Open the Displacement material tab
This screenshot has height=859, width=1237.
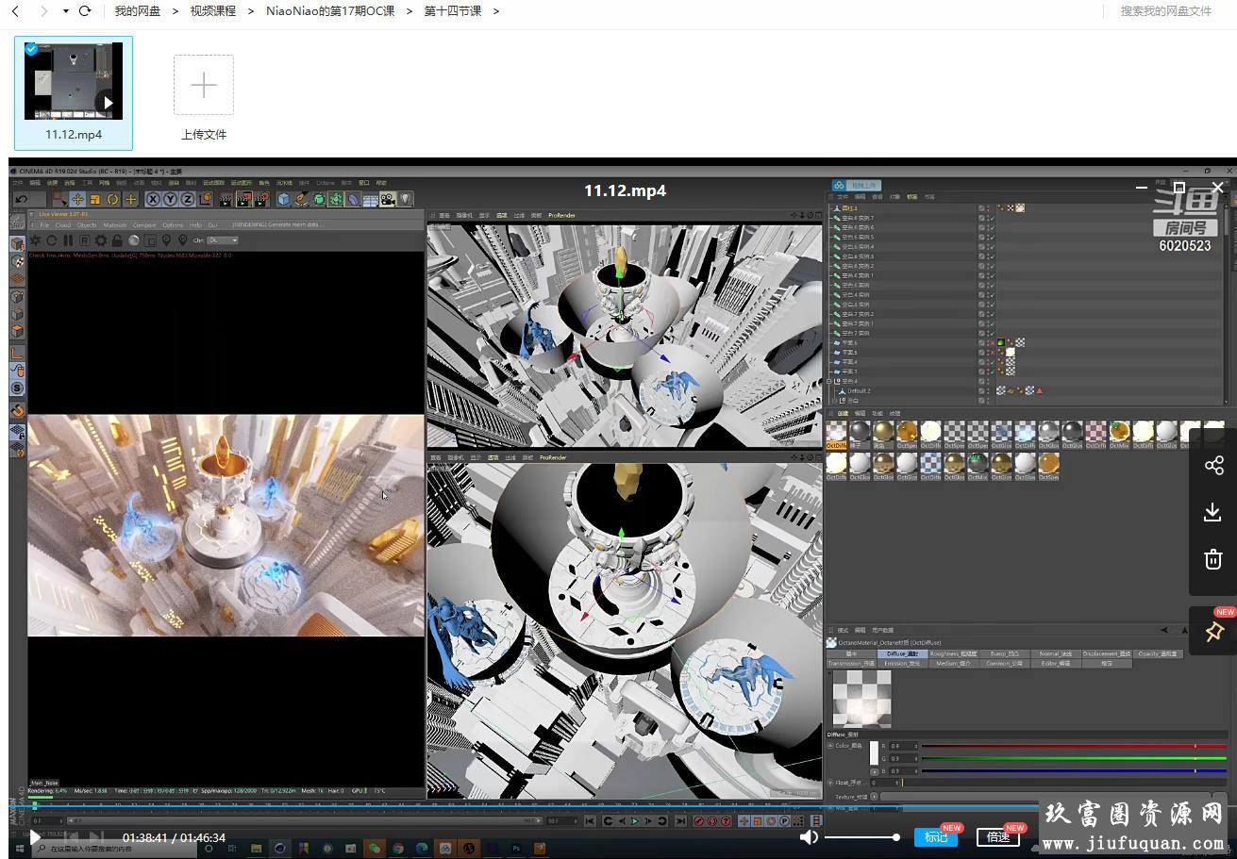[1107, 654]
